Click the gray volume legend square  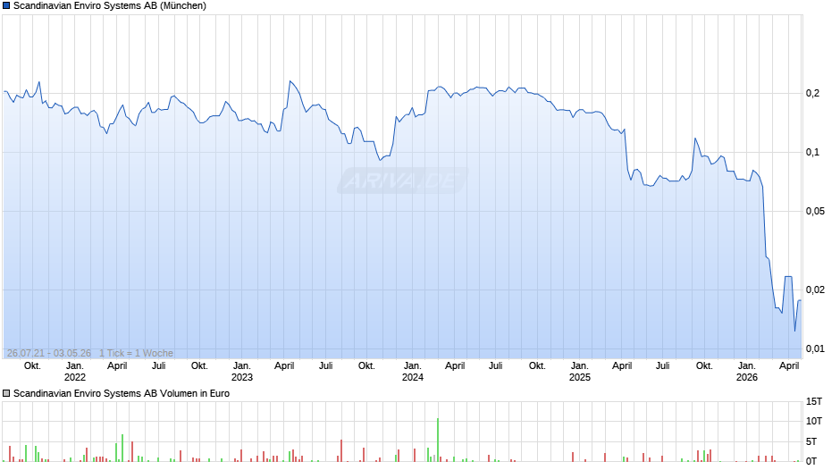6,393
